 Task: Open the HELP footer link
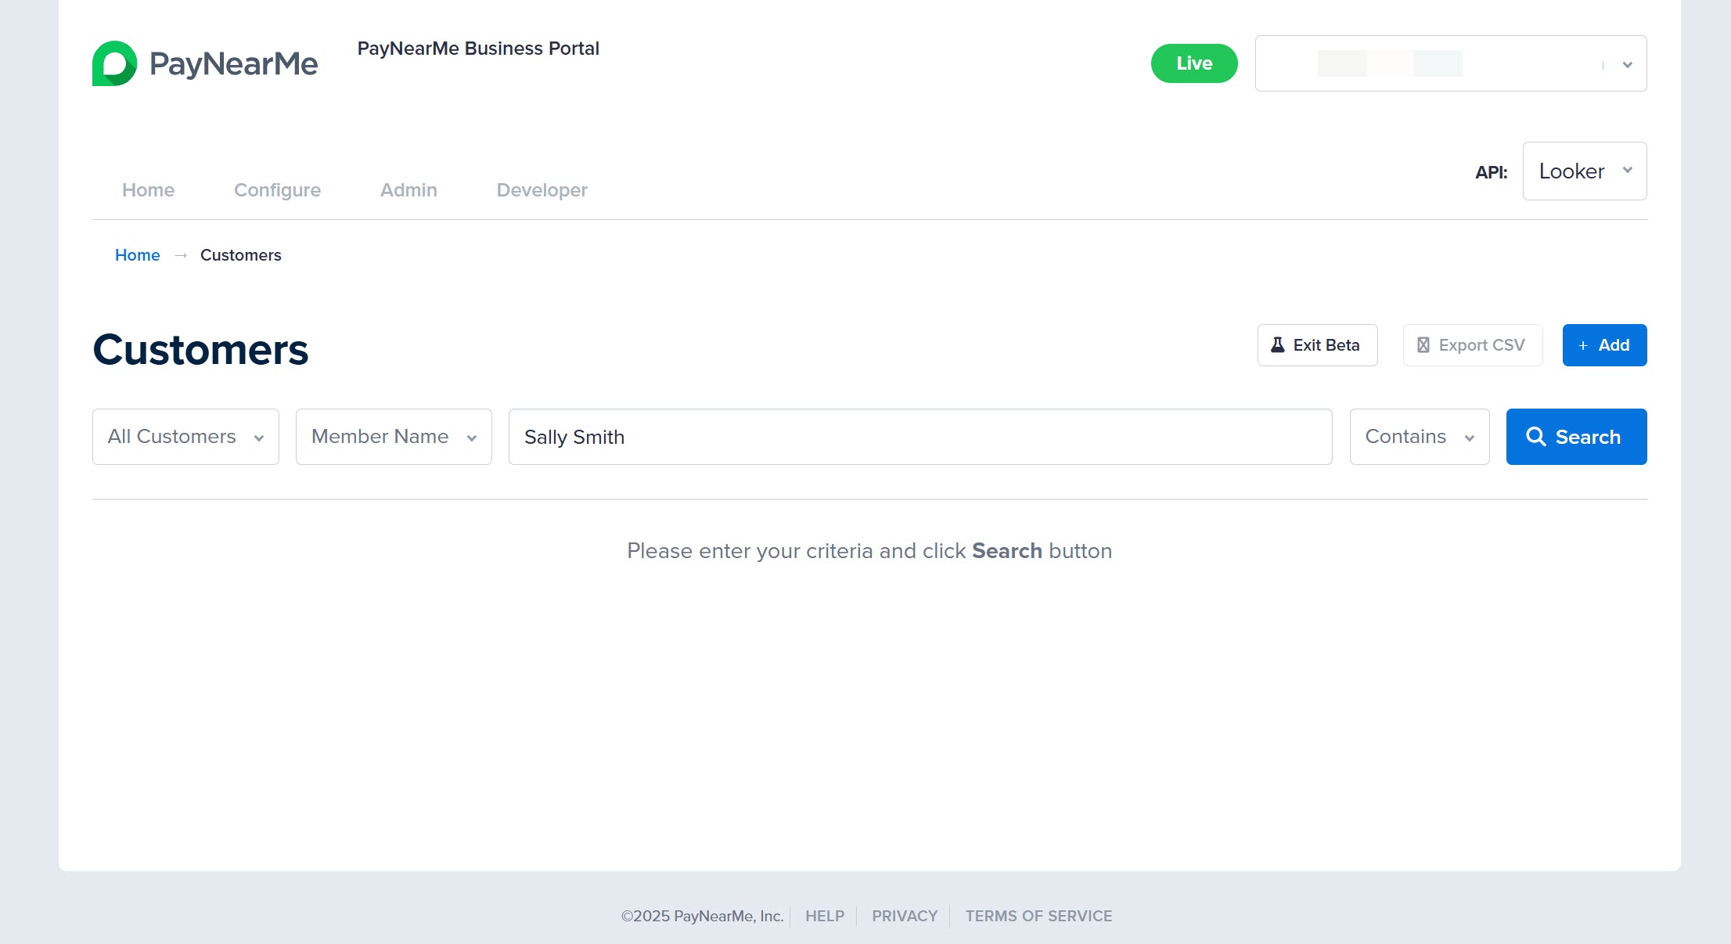tap(824, 916)
